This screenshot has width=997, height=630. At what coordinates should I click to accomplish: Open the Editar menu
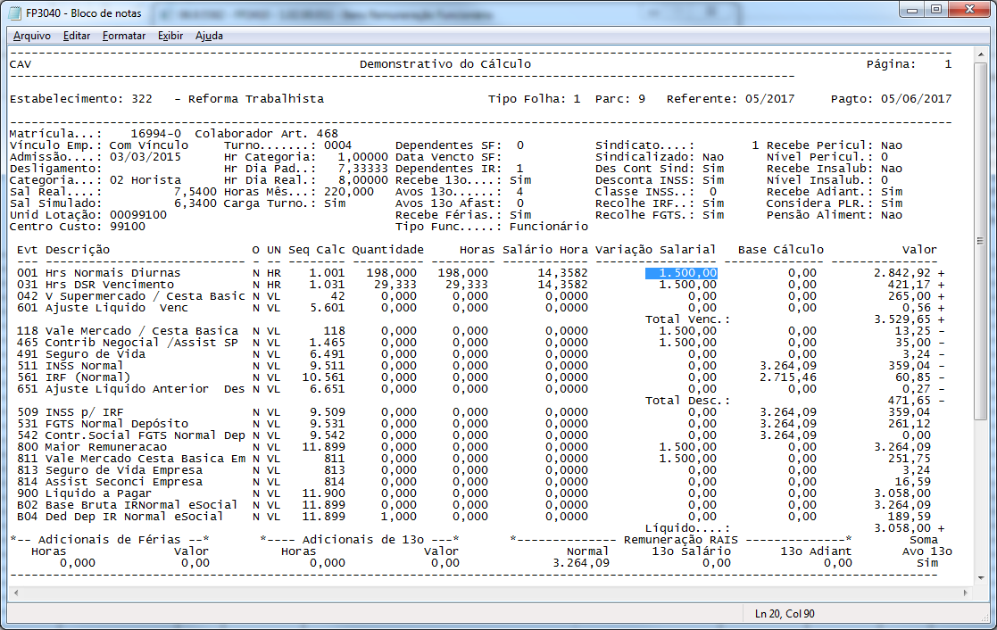pos(76,36)
